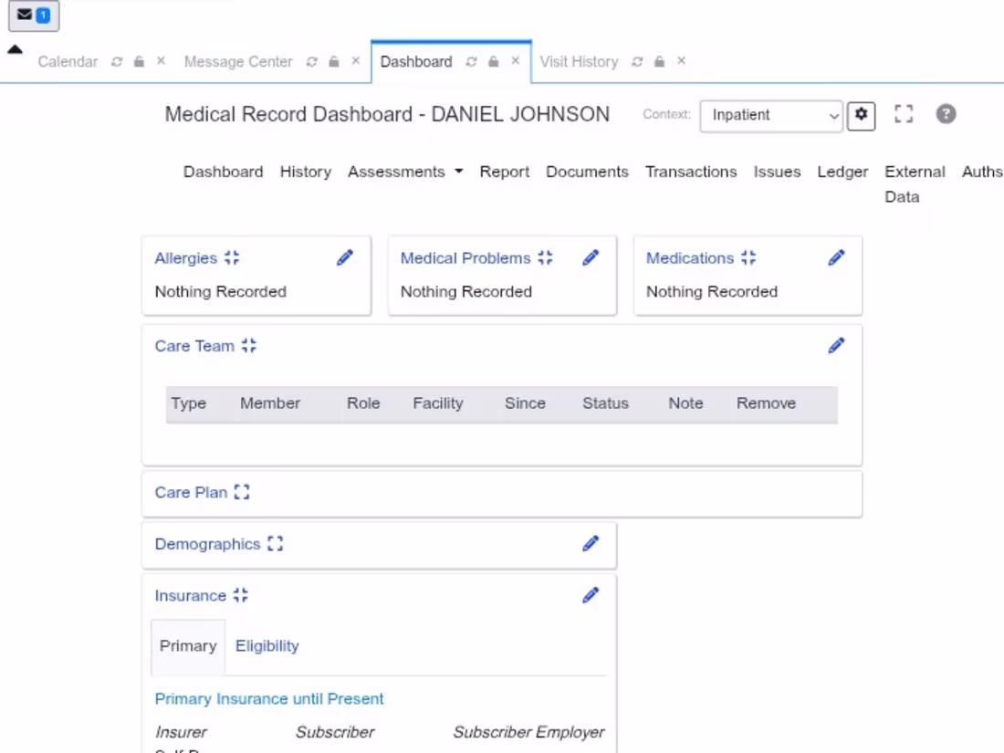Close the Calendar tab
Screen dimensions: 1004x753
(161, 61)
